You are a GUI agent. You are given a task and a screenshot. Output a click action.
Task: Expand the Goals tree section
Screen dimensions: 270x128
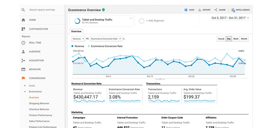(25, 86)
